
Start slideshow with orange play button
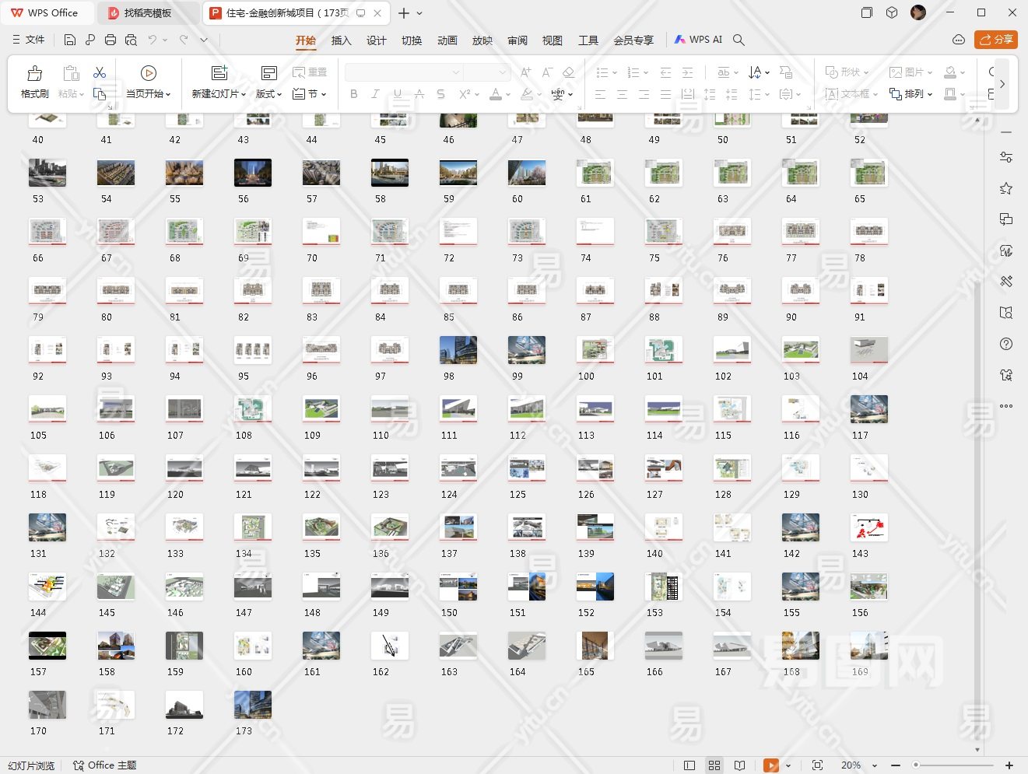click(x=770, y=765)
